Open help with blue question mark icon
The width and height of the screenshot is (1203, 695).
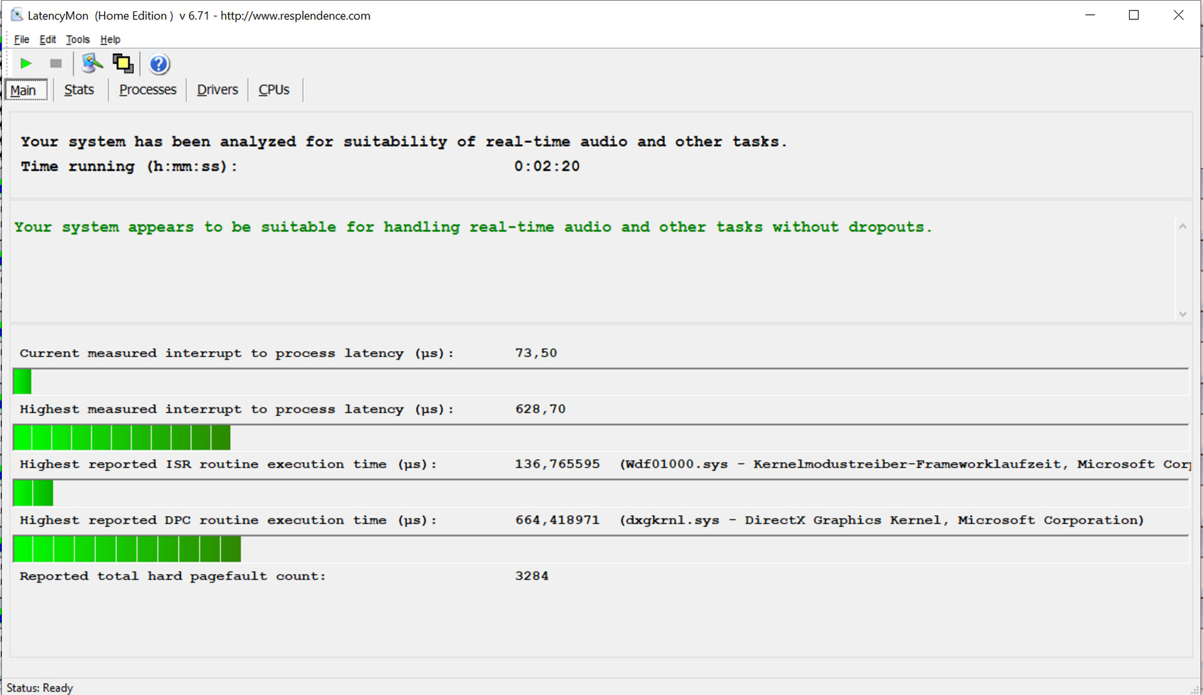click(x=159, y=64)
